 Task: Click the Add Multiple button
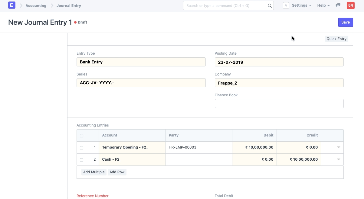pyautogui.click(x=94, y=172)
